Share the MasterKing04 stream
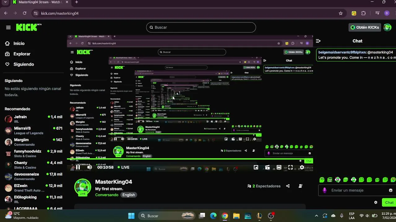 click(x=288, y=186)
